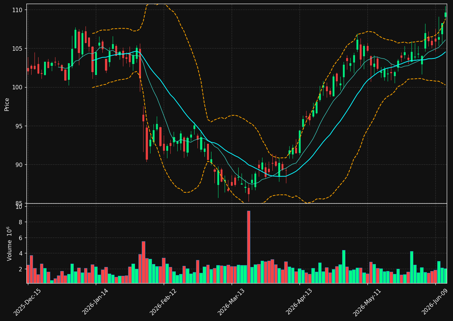Click the 2026-May-11 date label
Viewport: 453px width, 321px height.
[x=367, y=302]
